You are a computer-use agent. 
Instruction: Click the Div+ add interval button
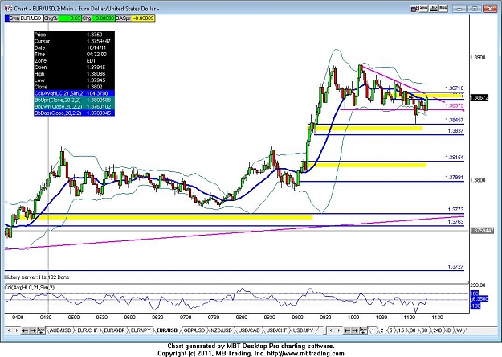(x=363, y=330)
